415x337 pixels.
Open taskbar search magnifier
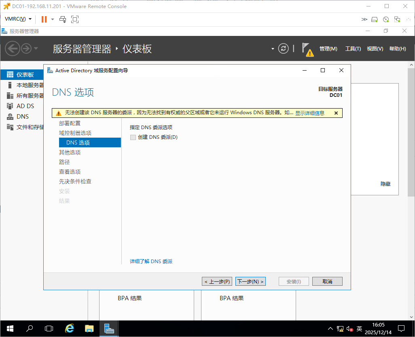[30, 329]
